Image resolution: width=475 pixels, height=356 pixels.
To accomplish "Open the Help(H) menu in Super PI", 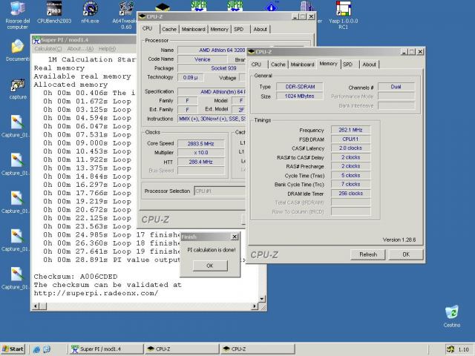I will (x=107, y=49).
